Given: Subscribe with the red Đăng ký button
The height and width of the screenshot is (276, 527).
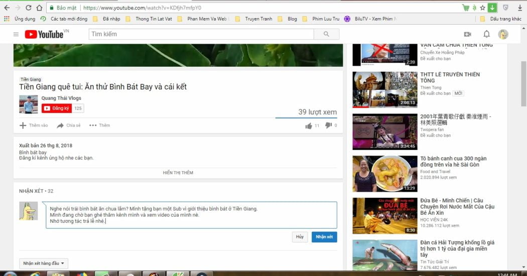Looking at the screenshot, I should (x=56, y=108).
